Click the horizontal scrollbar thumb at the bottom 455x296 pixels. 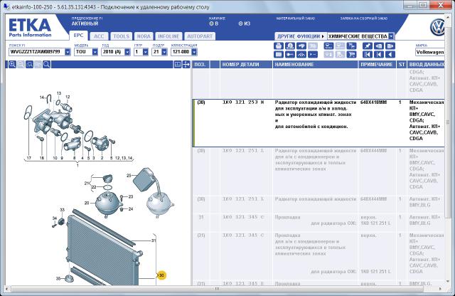[217, 289]
